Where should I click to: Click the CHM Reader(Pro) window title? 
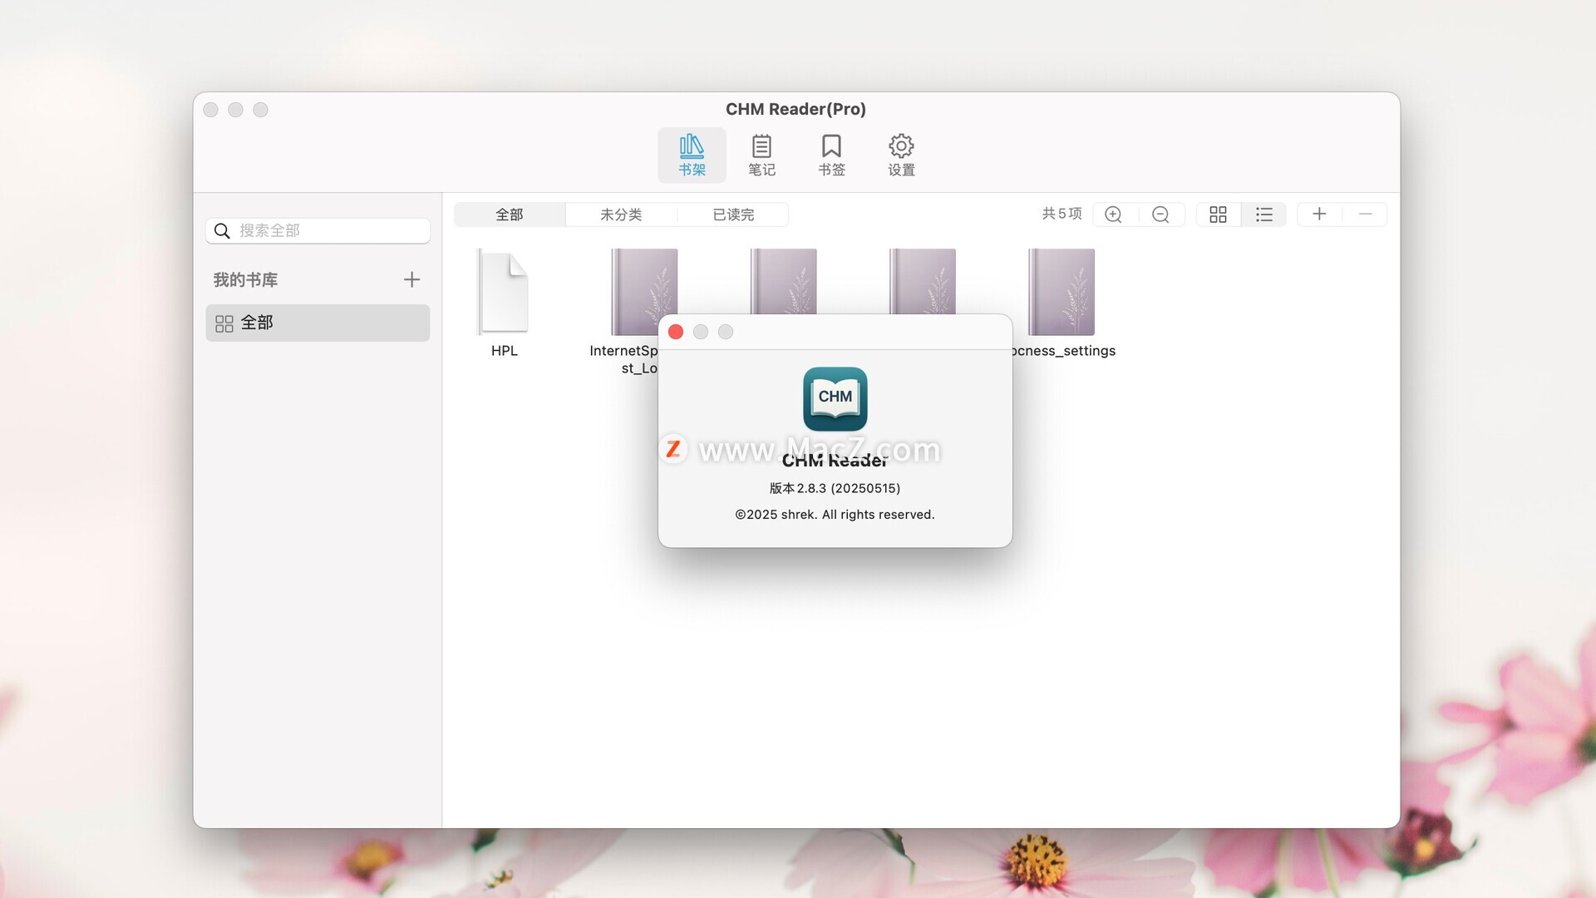point(796,109)
